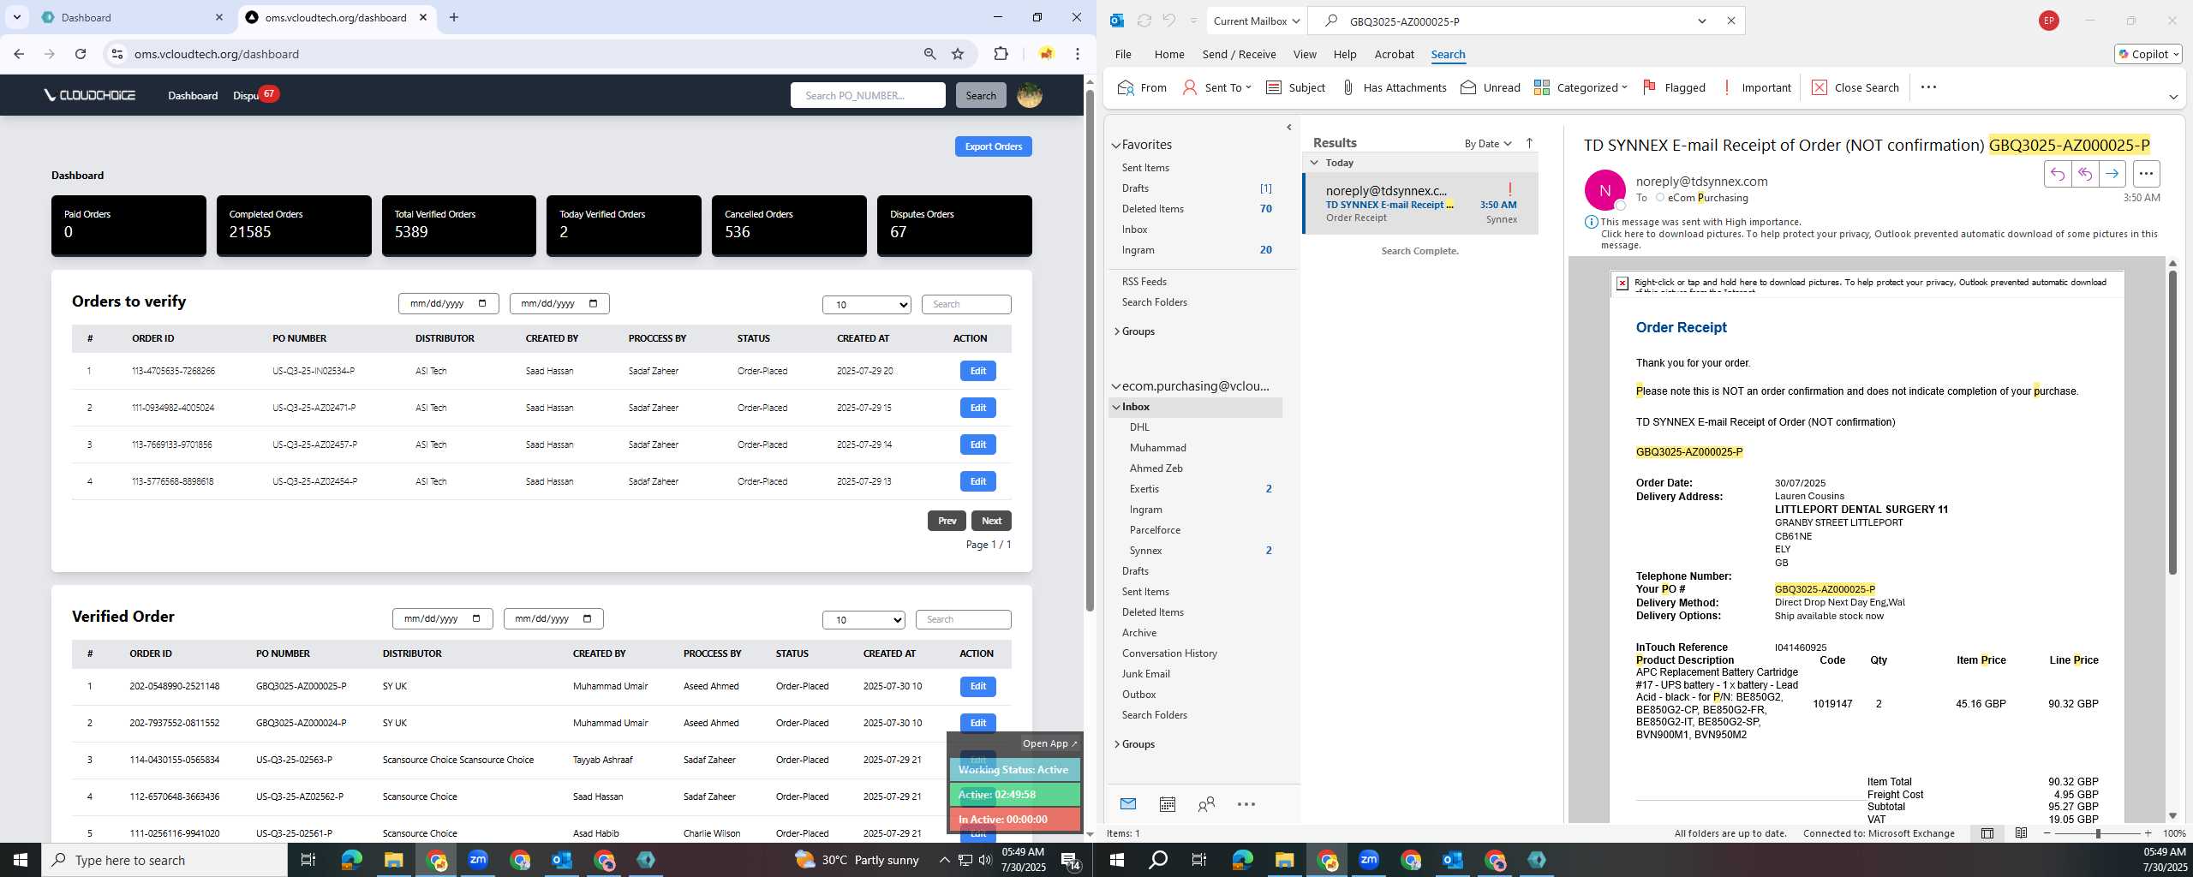The height and width of the screenshot is (877, 2193).
Task: Expand Groups under Favorites
Action: coord(1116,331)
